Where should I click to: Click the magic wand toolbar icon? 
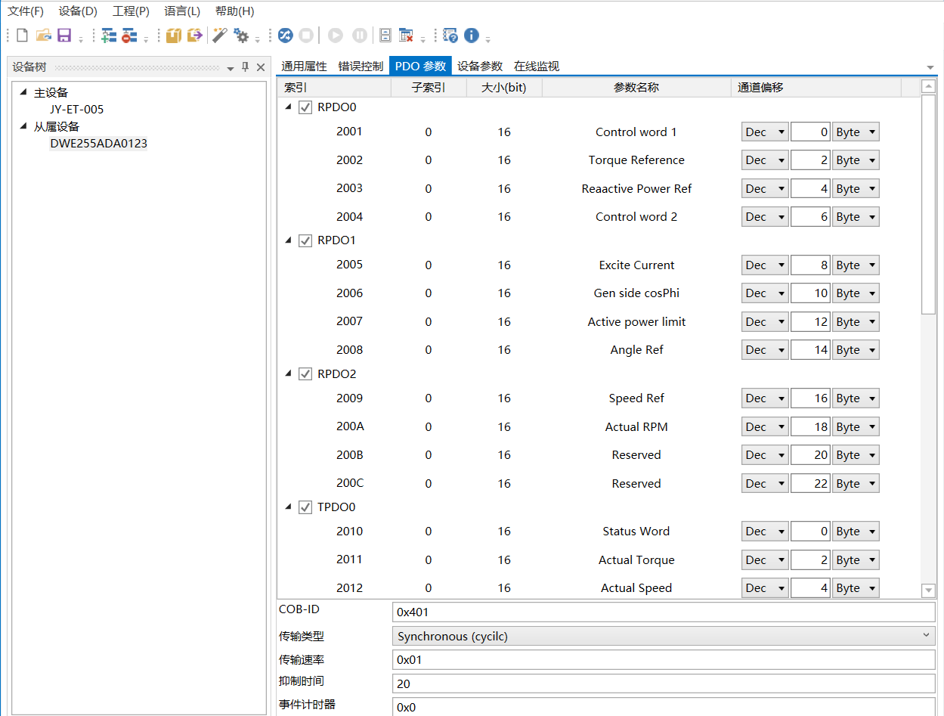pyautogui.click(x=219, y=35)
